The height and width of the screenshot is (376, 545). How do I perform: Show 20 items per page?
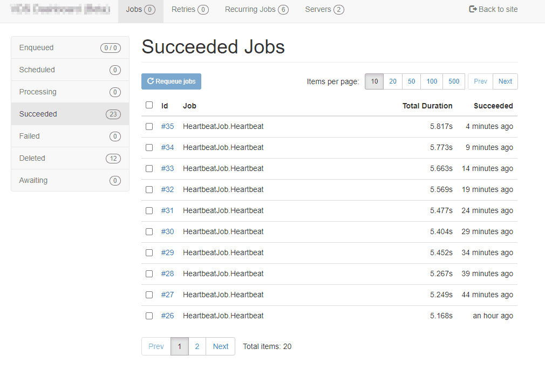(x=393, y=81)
